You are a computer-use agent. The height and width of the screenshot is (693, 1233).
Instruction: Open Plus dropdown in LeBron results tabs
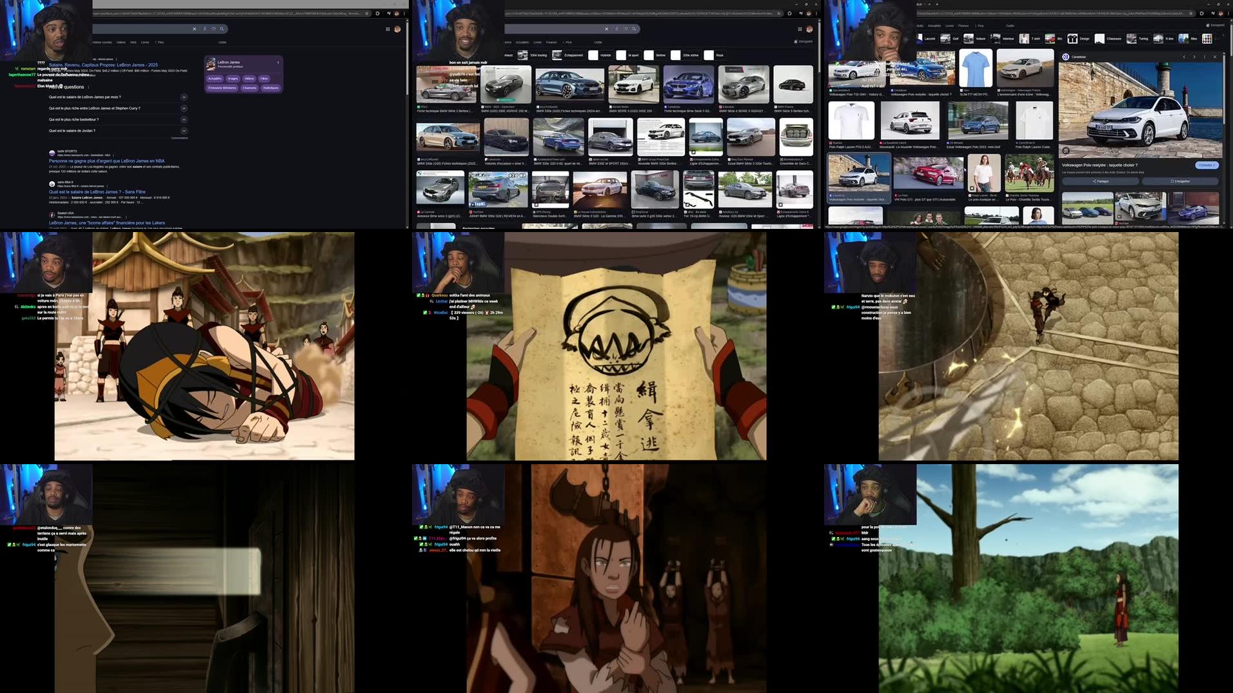point(160,42)
